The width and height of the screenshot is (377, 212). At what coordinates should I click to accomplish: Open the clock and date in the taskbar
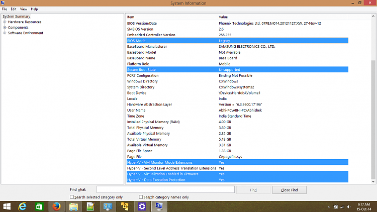point(364,206)
